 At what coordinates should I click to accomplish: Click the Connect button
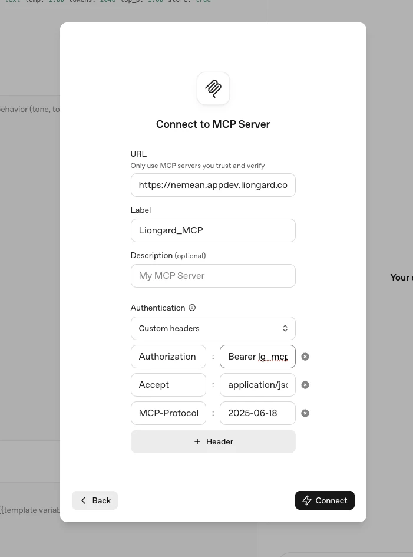click(x=325, y=500)
